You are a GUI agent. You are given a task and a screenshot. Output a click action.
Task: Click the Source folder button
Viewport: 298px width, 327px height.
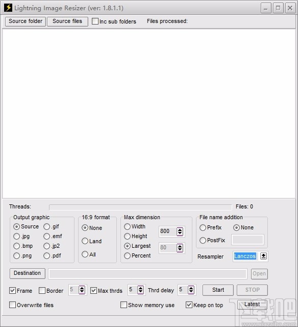tap(26, 21)
